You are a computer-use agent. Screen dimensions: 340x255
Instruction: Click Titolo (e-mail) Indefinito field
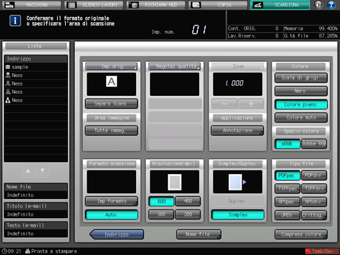[x=36, y=214]
